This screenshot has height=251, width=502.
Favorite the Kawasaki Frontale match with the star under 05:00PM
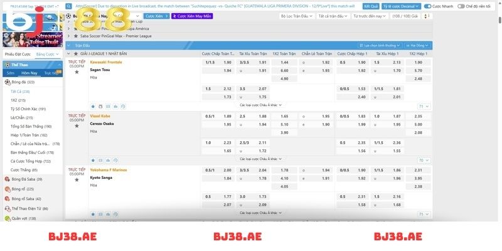[x=77, y=72]
